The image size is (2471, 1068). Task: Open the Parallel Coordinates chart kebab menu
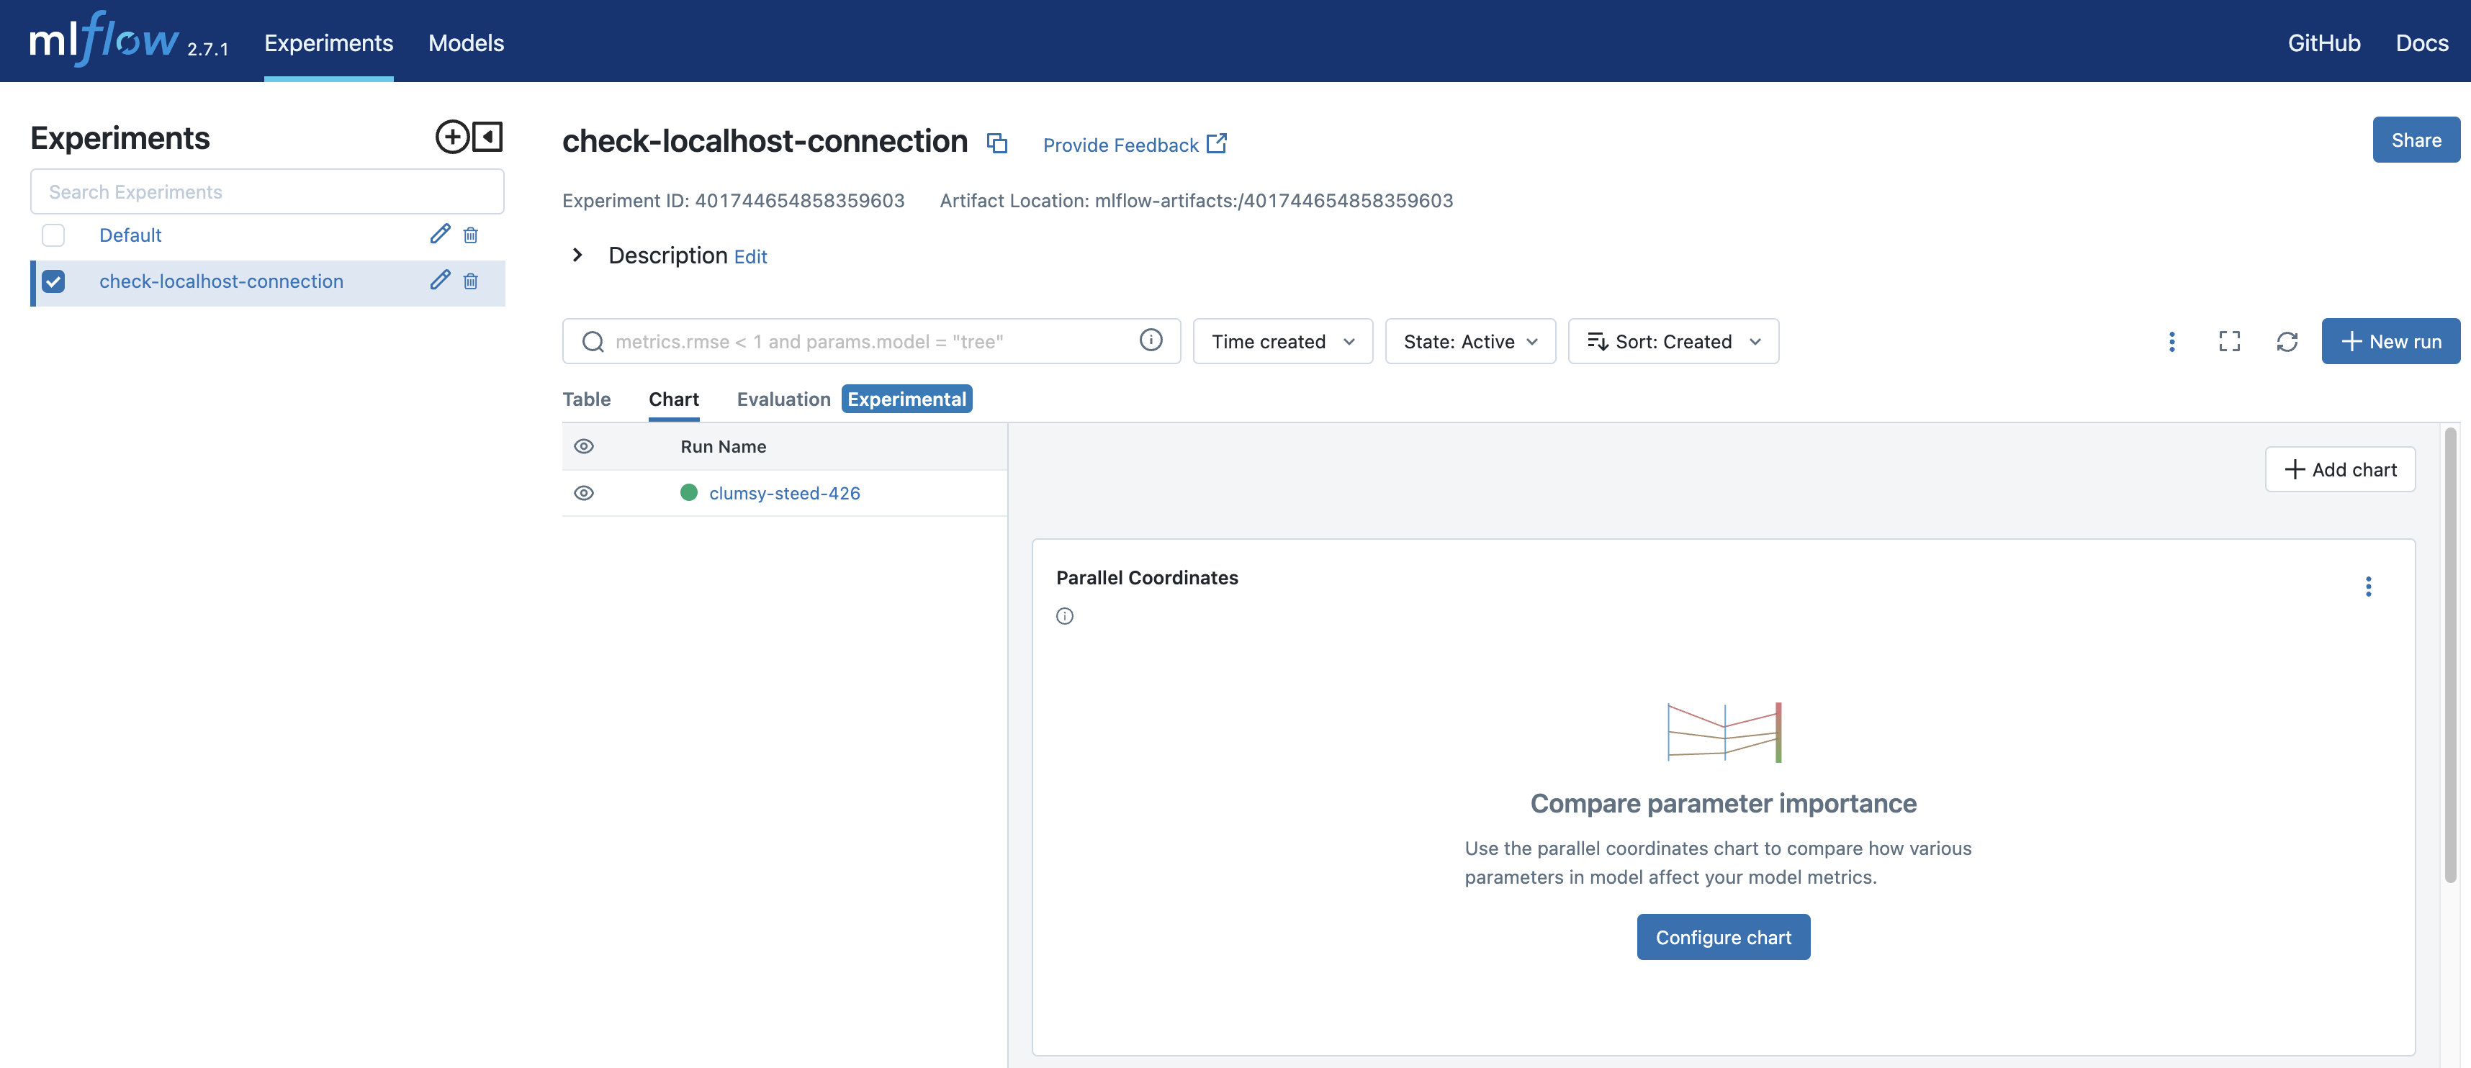pos(2369,587)
